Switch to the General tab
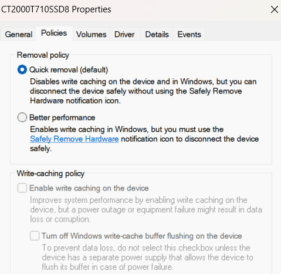 [x=19, y=35]
